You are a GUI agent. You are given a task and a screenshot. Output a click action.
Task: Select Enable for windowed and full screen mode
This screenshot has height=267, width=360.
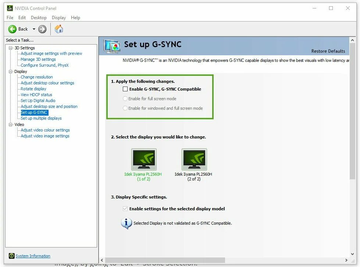(x=125, y=108)
